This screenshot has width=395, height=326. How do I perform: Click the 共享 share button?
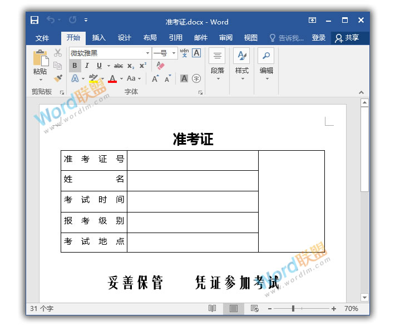347,38
